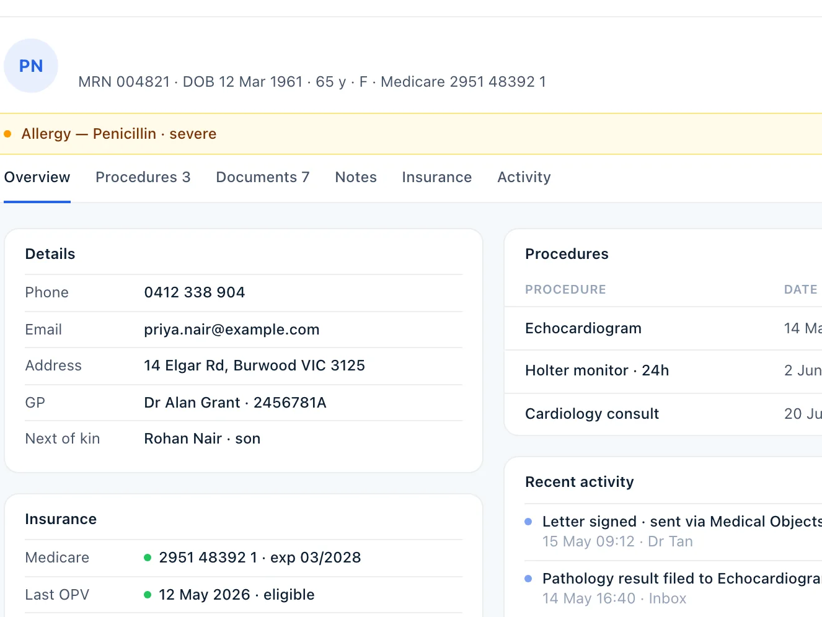Select next of kin Rohan Nair
This screenshot has height=617, width=822.
(x=202, y=439)
